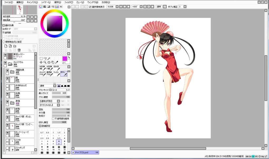Viewport: 269px width, 159px height.
Task: Hide the チャイナさん folder
Action: tap(5, 62)
